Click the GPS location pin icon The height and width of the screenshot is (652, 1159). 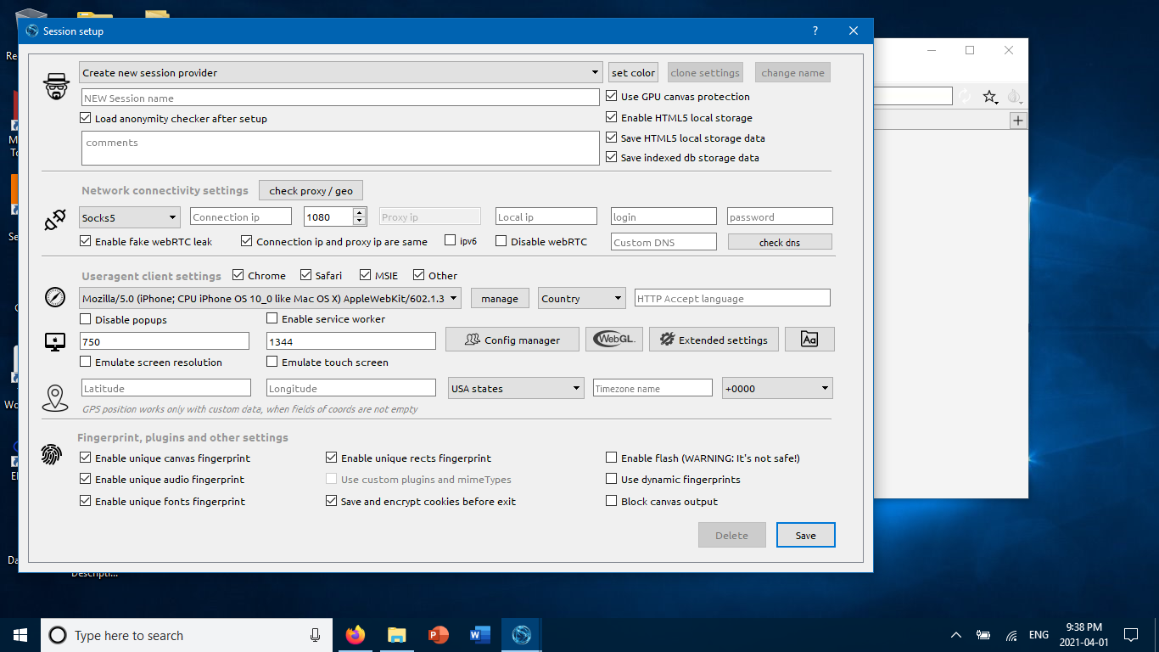click(x=54, y=396)
